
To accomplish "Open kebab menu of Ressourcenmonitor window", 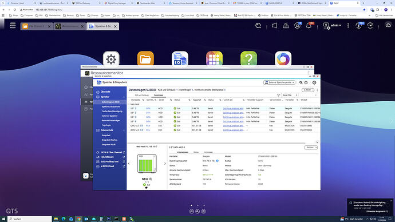I will tap(309, 73).
